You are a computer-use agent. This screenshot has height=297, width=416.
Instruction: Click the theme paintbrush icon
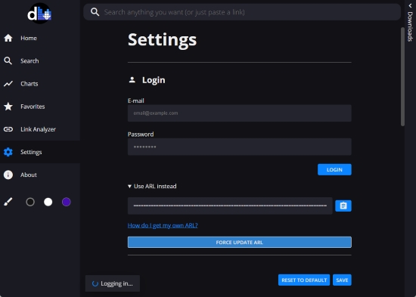8,202
